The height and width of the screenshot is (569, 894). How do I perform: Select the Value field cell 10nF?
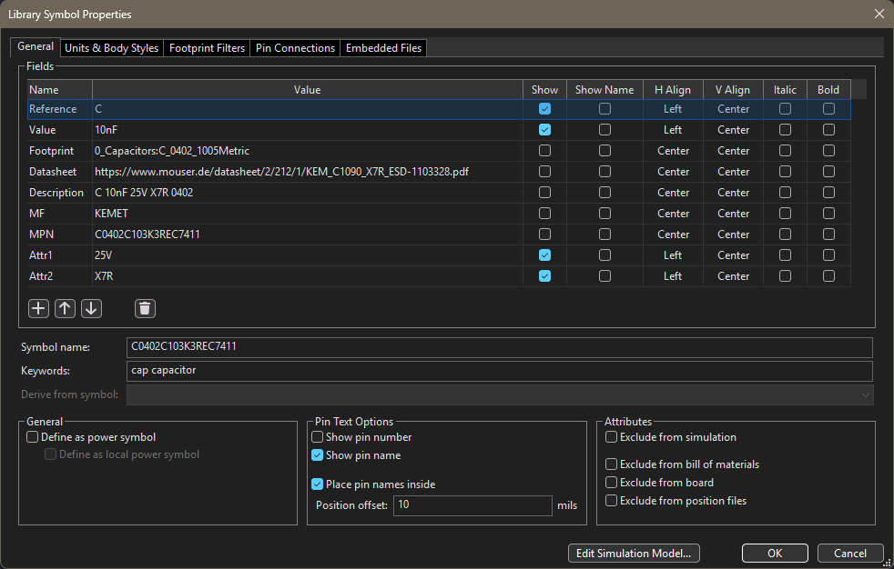click(x=308, y=130)
